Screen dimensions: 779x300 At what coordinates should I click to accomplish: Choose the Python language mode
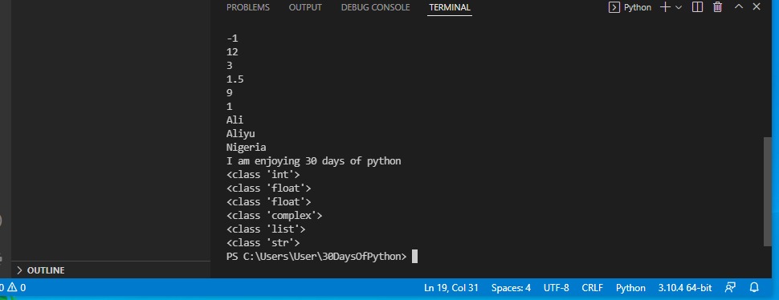pos(630,288)
